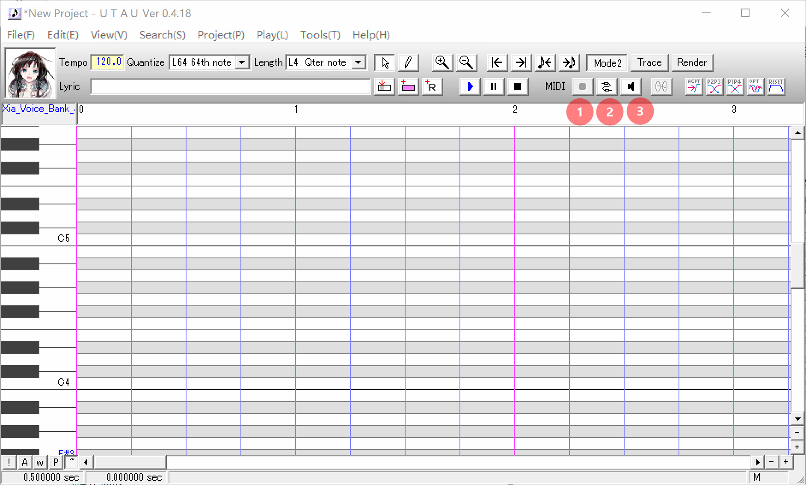Click the add pink note icon

(x=408, y=86)
